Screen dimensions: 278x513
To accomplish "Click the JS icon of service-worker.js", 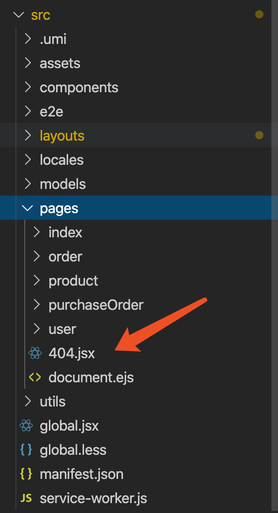I will click(26, 498).
